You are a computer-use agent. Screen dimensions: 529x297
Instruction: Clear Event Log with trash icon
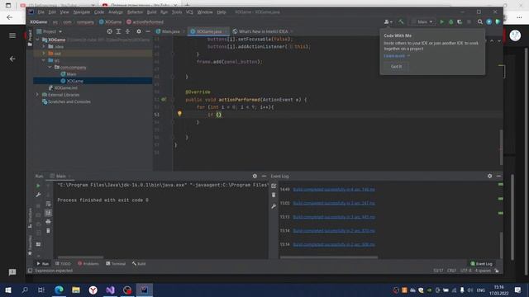click(x=274, y=195)
